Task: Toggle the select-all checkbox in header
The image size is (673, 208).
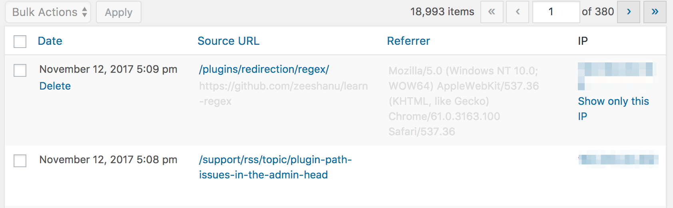Action: 20,42
